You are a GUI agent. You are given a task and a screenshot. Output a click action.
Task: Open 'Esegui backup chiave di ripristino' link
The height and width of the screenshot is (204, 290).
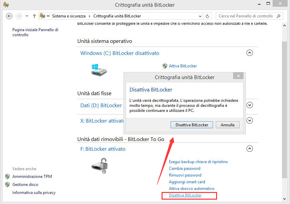coord(198,162)
